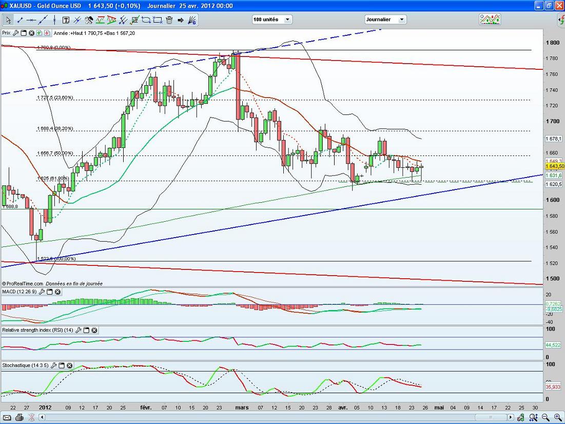The image size is (565, 424).
Task: Open the indicators chart icon at top right
Action: 490,20
